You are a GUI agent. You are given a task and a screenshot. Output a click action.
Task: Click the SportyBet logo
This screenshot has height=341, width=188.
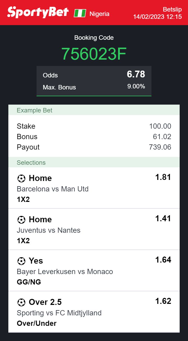click(x=38, y=12)
